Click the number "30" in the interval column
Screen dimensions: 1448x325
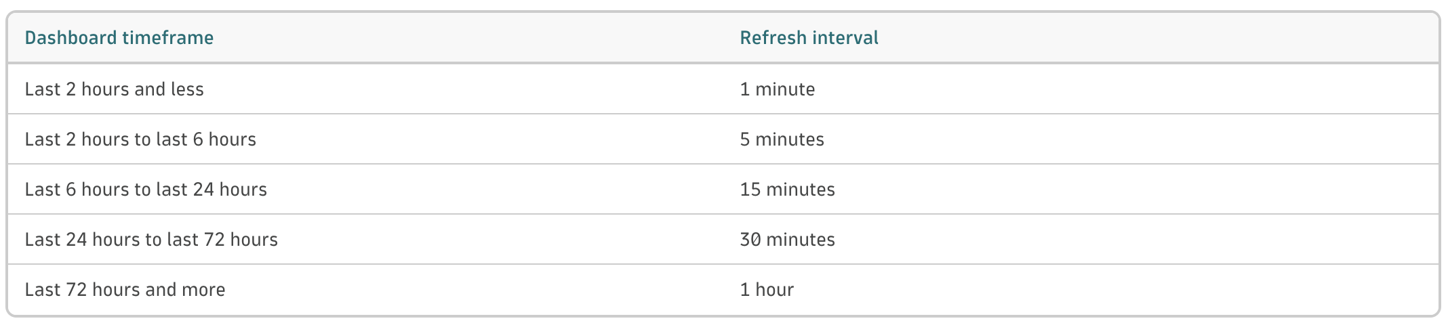[x=750, y=240]
